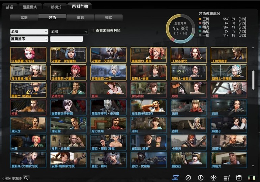Open the second 全部 dropdown

pyautogui.click(x=69, y=31)
